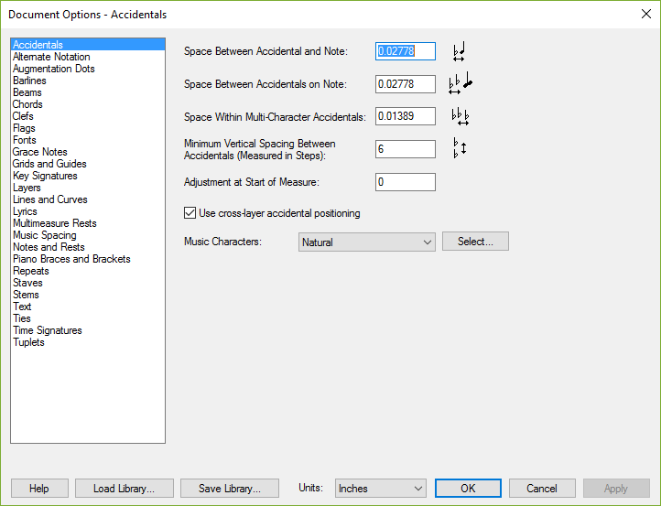Viewport: 661px width, 506px height.
Task: Click the Cancel button
Action: click(542, 489)
